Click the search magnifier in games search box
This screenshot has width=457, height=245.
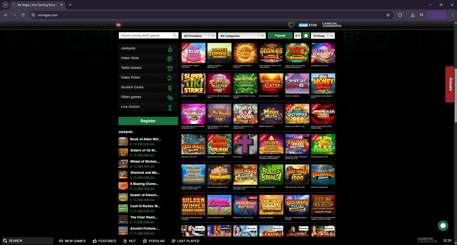pos(175,36)
